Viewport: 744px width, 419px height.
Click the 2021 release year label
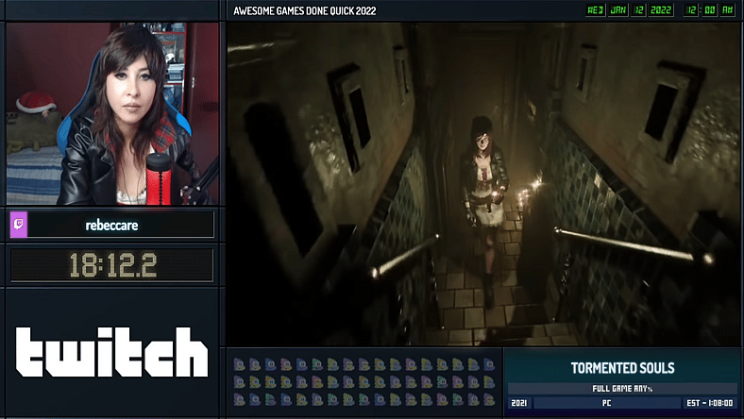519,403
